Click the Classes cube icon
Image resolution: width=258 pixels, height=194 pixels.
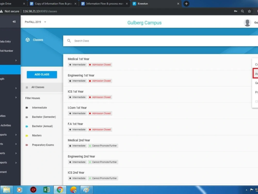(x=28, y=40)
